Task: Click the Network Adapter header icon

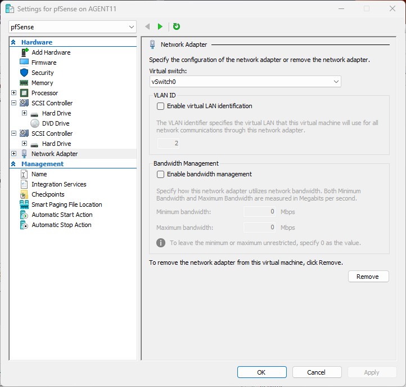Action: [152, 45]
